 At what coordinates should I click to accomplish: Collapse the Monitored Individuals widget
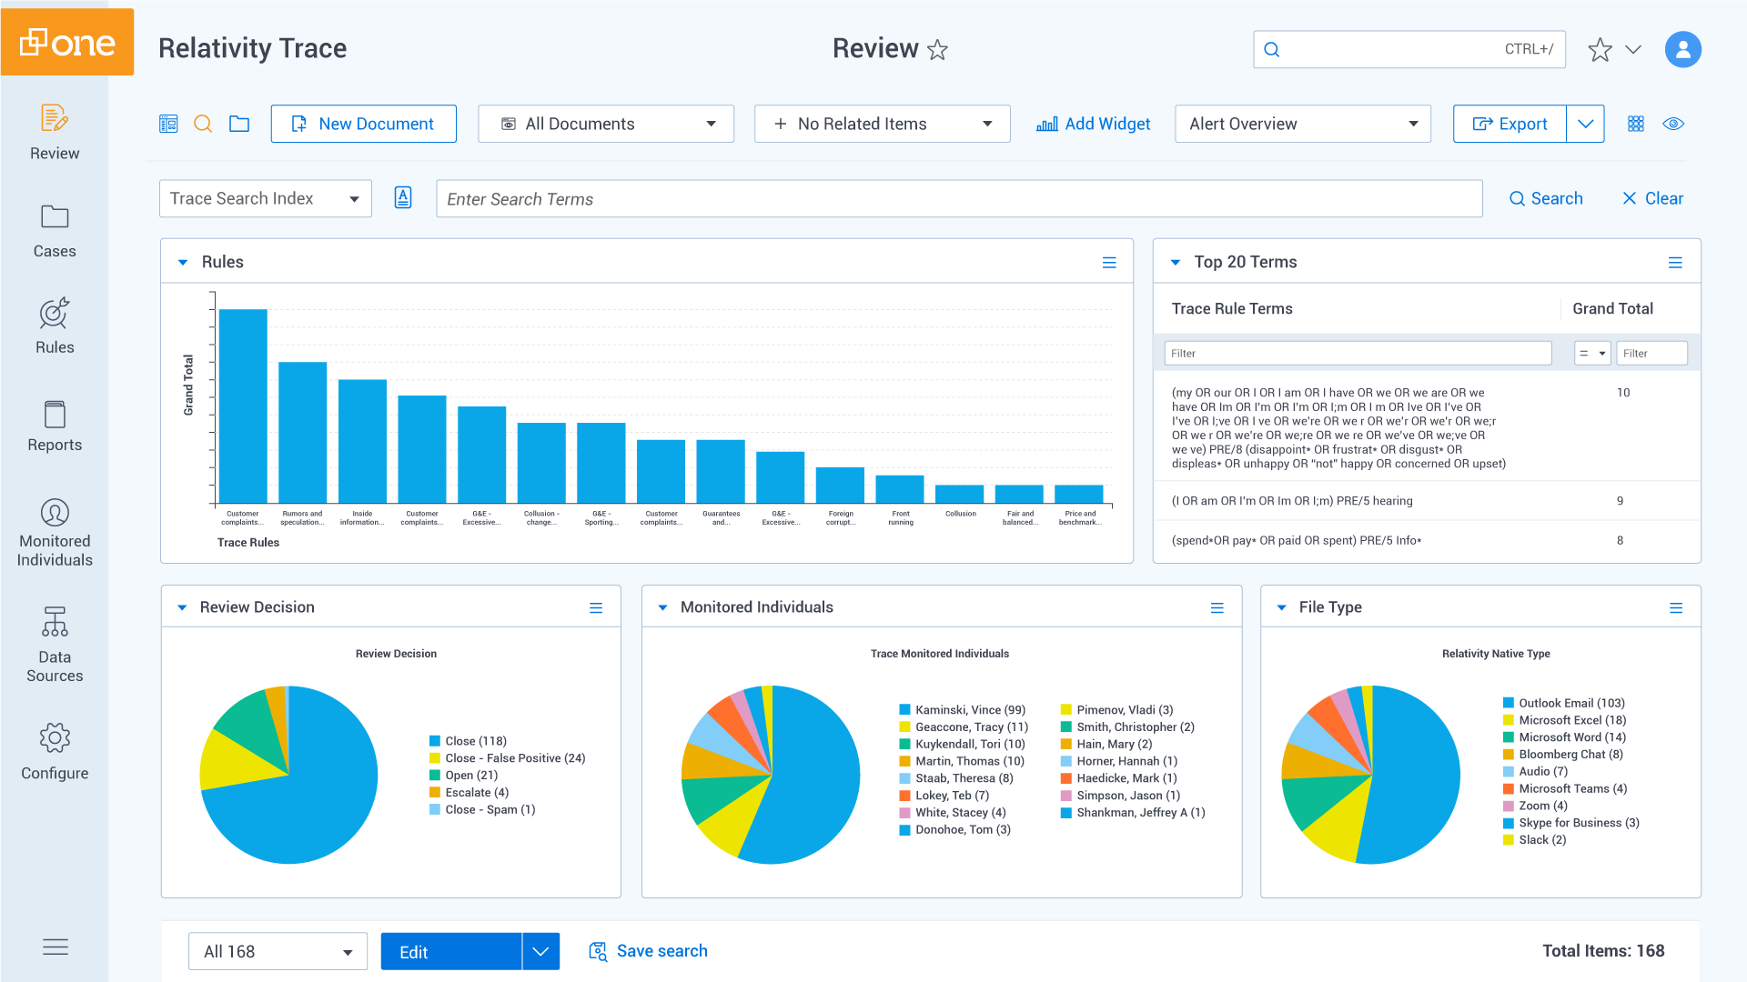pyautogui.click(x=662, y=607)
